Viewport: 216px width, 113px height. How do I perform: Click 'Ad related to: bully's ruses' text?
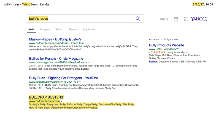click(163, 39)
